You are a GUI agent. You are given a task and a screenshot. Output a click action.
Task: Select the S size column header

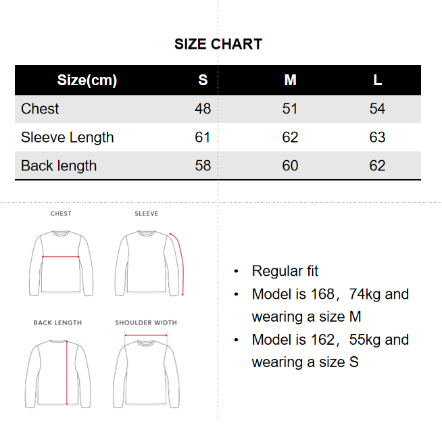tap(203, 80)
